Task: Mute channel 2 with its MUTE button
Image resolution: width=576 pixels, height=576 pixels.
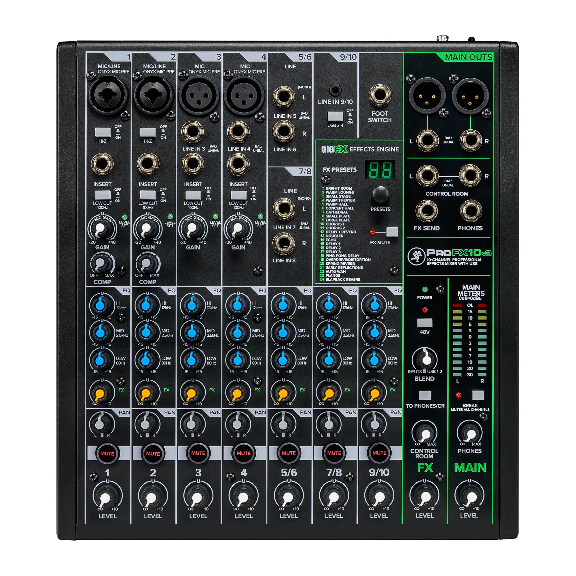Action: [x=153, y=454]
